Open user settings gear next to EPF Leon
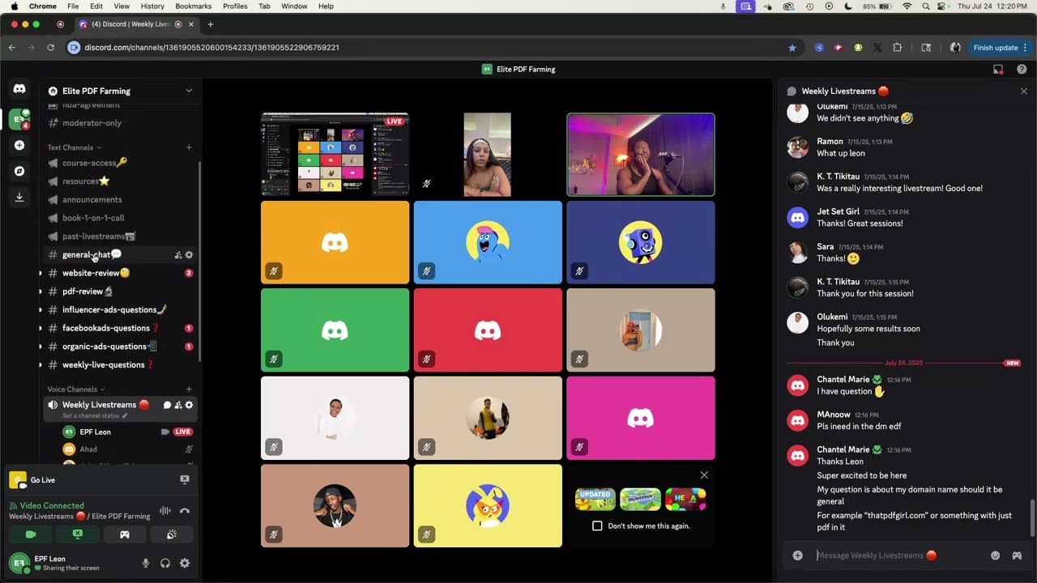 pos(185,563)
